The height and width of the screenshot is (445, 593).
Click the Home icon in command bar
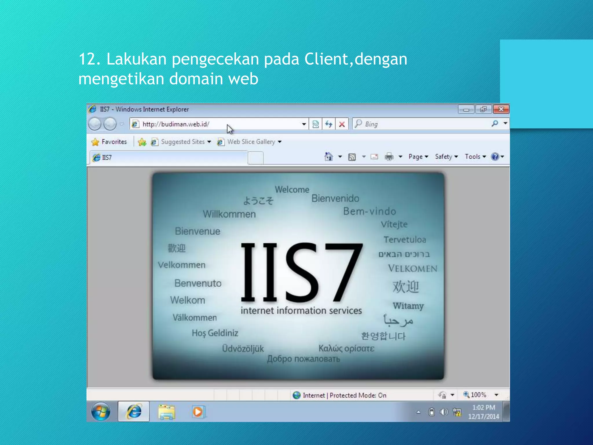[x=329, y=157]
